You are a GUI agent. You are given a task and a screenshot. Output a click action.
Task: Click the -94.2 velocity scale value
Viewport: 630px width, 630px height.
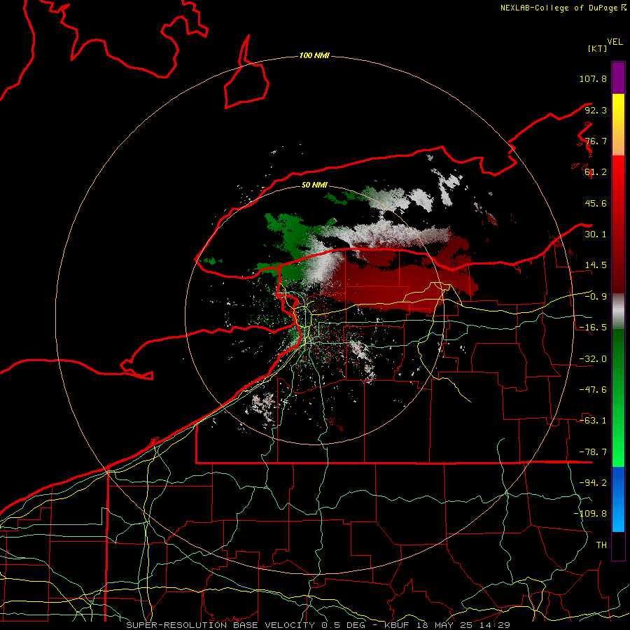coord(593,483)
